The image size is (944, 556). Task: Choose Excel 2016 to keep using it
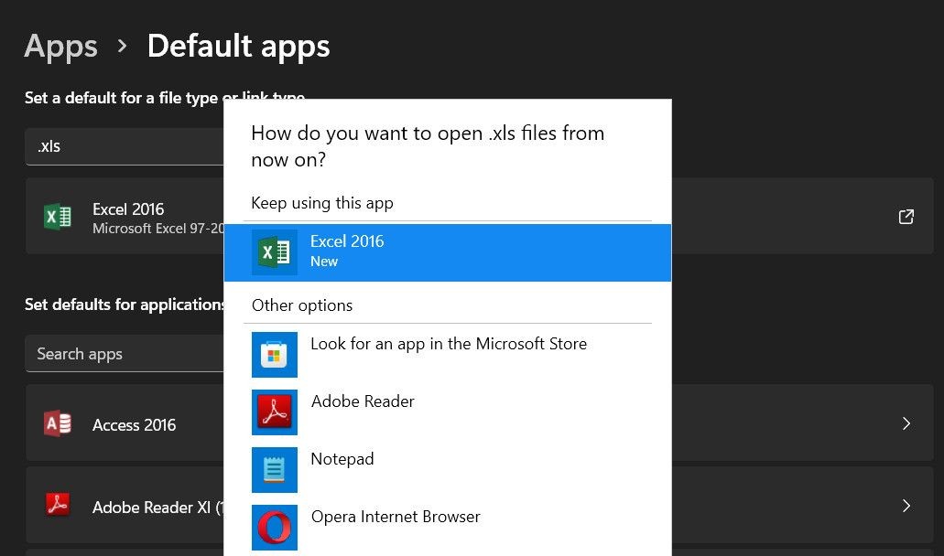pos(448,252)
